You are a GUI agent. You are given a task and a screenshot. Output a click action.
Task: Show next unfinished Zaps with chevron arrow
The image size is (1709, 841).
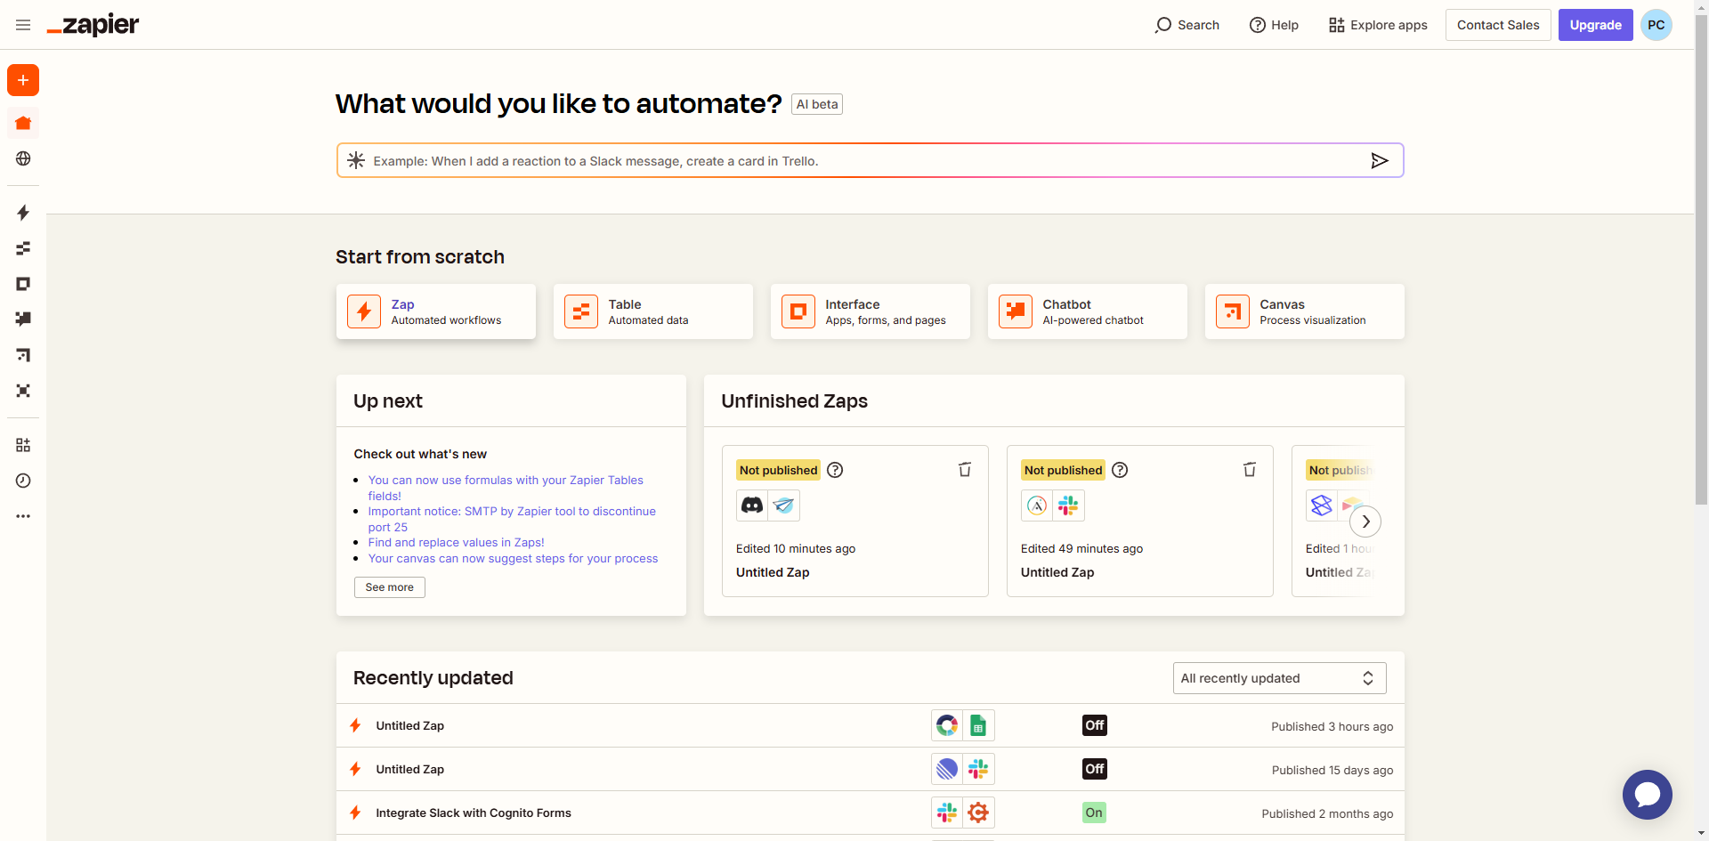click(1365, 522)
